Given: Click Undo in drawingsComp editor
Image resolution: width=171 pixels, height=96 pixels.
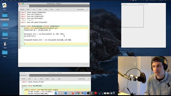Looking at the screenshot, I should pos(28,9).
